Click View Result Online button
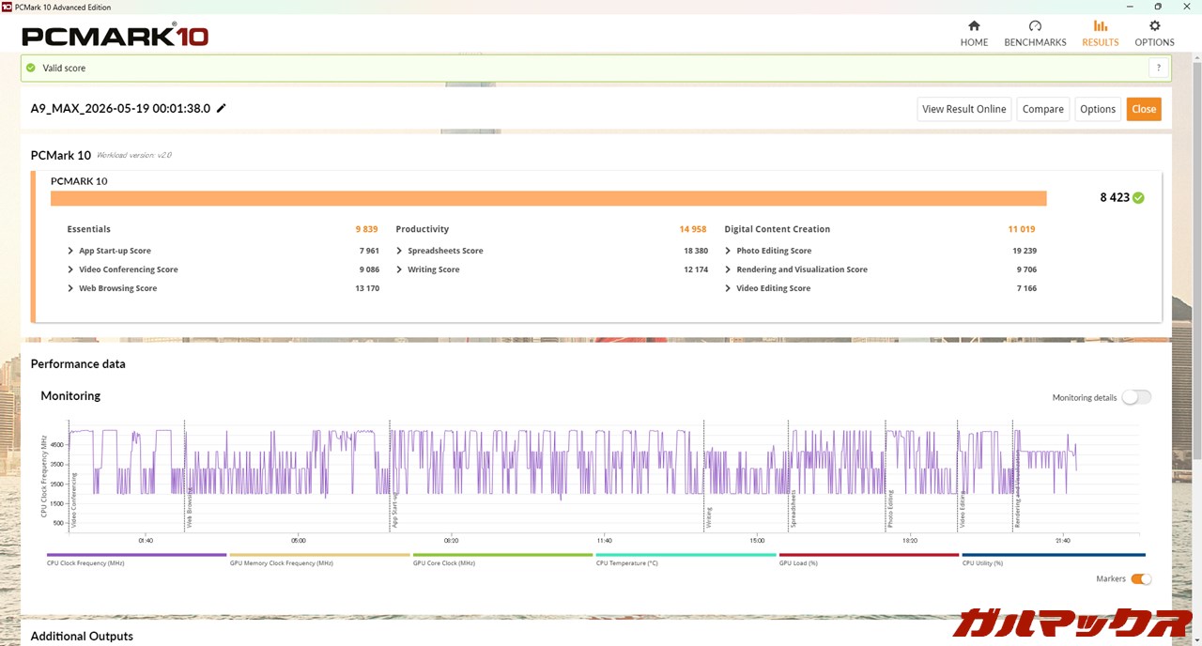 coord(963,109)
